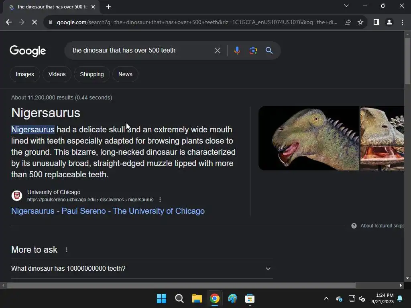The image size is (411, 308).
Task: Open the Chrome profile icon
Action: tap(389, 22)
